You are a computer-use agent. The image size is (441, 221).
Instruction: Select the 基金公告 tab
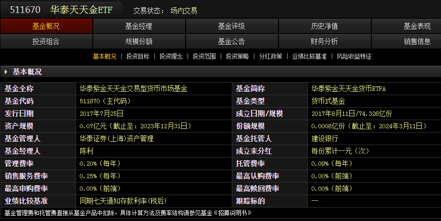[231, 41]
